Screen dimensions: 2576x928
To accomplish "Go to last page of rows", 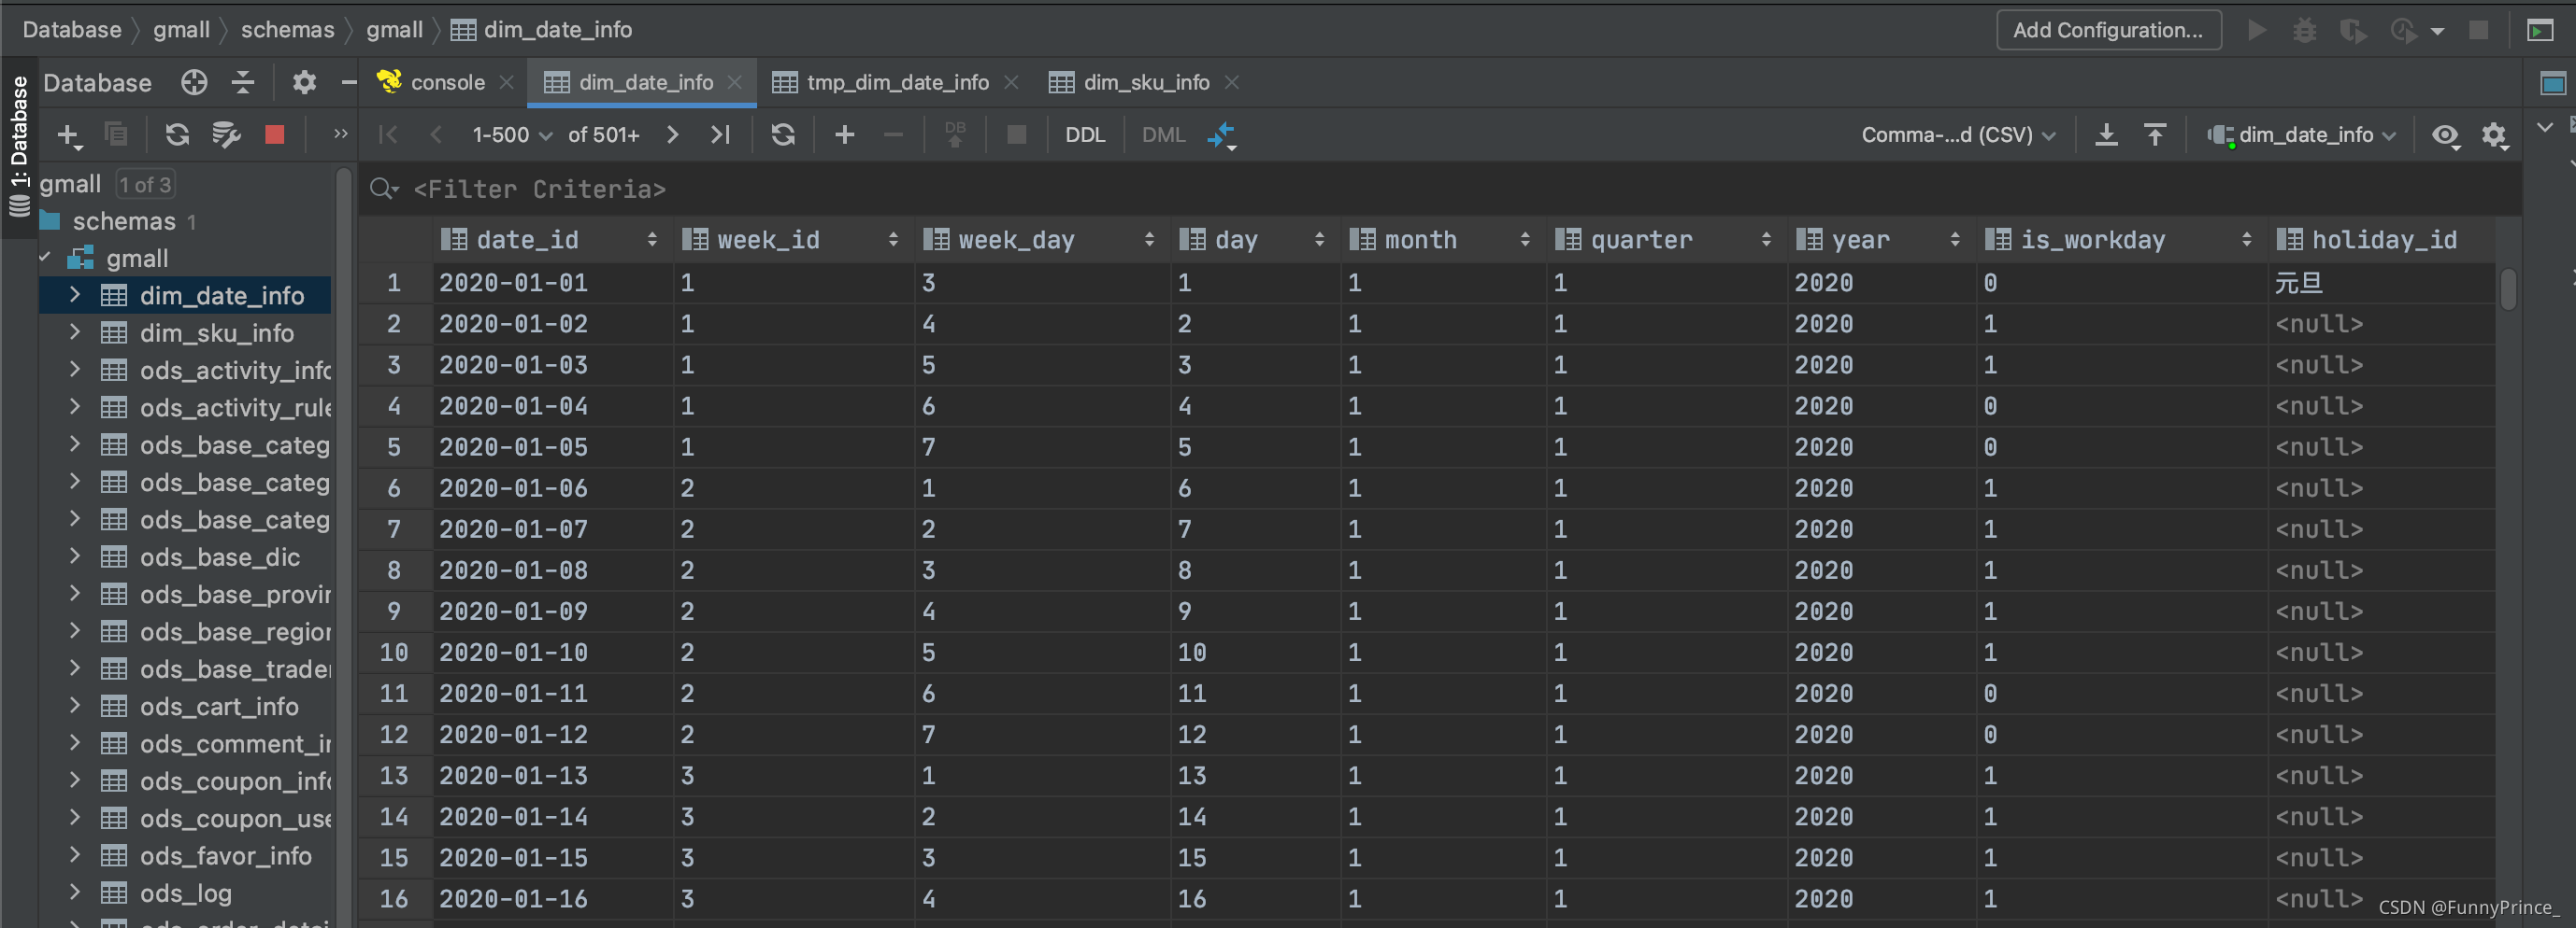I will 721,134.
